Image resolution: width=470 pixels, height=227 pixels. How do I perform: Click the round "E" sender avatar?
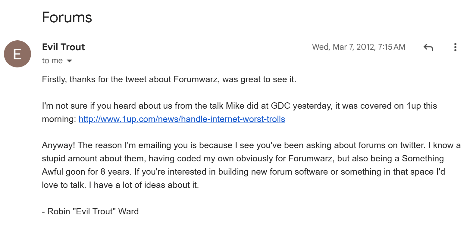(x=17, y=54)
